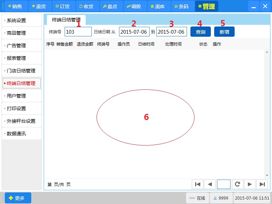The height and width of the screenshot is (204, 272).
Task: Click the 退货金额 column header
Action: point(85,44)
